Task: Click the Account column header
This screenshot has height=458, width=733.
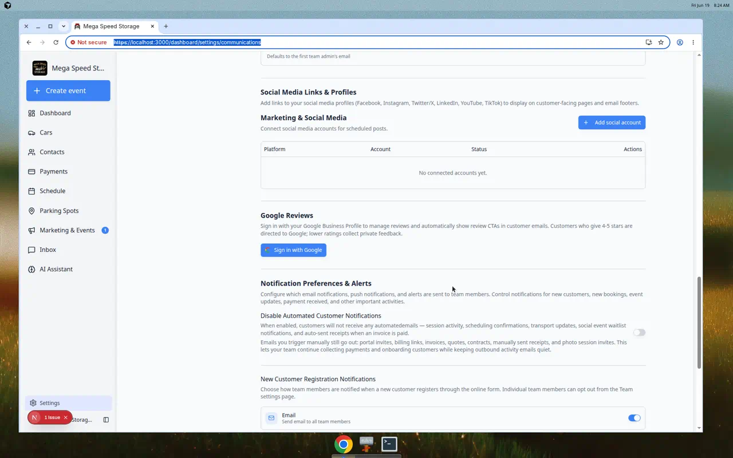Action: [380, 149]
